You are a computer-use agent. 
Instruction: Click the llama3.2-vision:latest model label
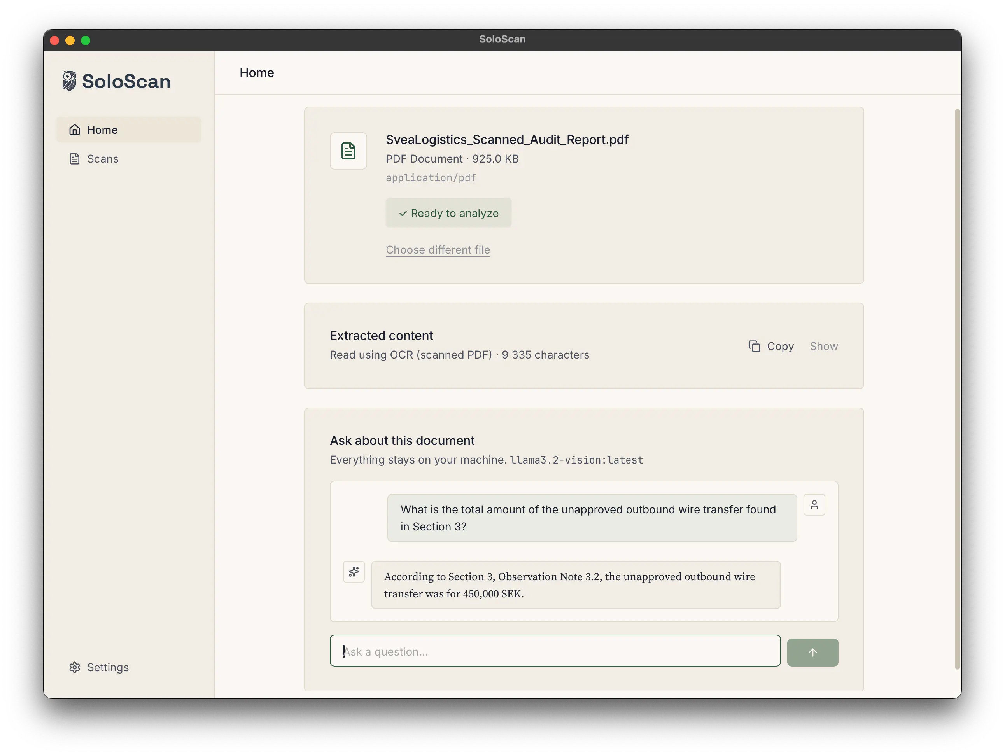(576, 460)
